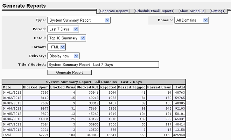Click Blocked Spam total 67721
This screenshot has height=140, width=231.
coord(36,135)
